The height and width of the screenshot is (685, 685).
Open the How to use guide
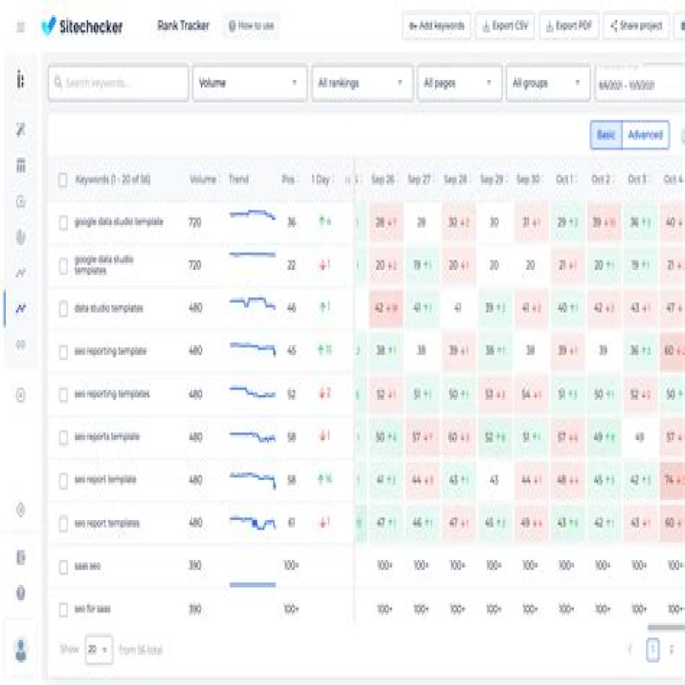pyautogui.click(x=251, y=26)
